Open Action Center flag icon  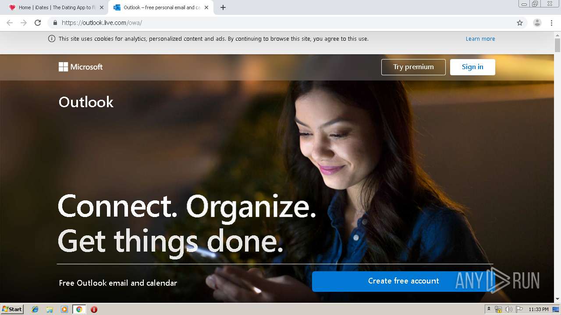(519, 309)
